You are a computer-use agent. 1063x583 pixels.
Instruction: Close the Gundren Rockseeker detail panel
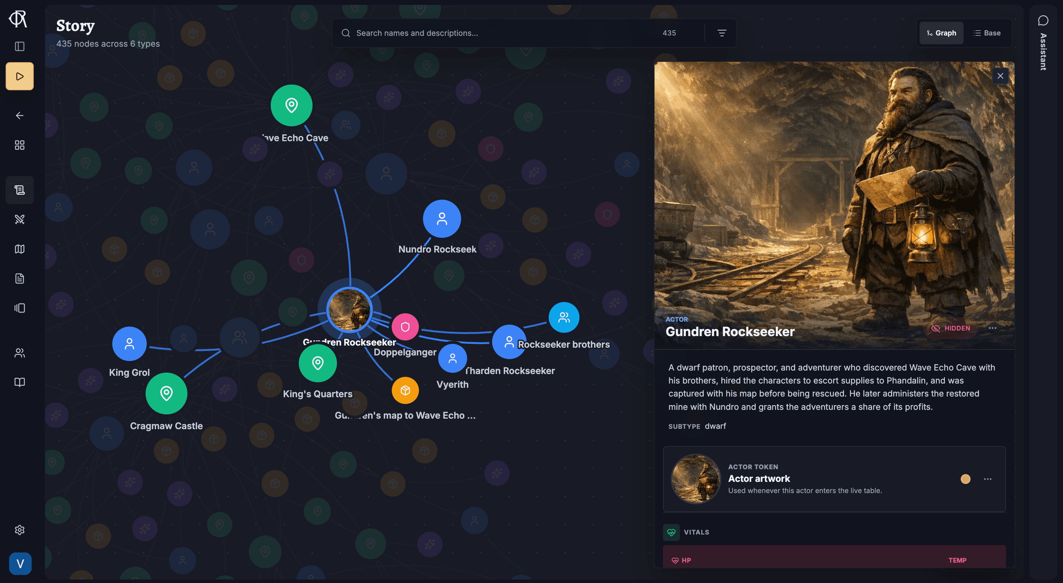point(1000,76)
